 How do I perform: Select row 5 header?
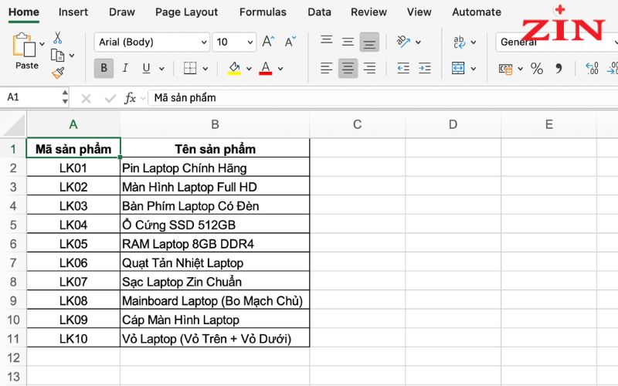tap(13, 225)
